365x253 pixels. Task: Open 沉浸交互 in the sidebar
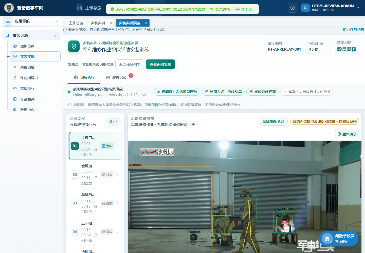[x=35, y=89]
